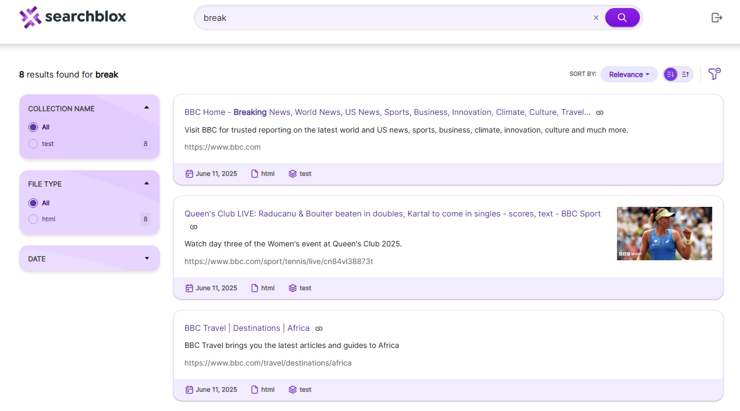This screenshot has width=740, height=411.
Task: Click calendar icon in BBC Travel result footer
Action: (x=189, y=390)
